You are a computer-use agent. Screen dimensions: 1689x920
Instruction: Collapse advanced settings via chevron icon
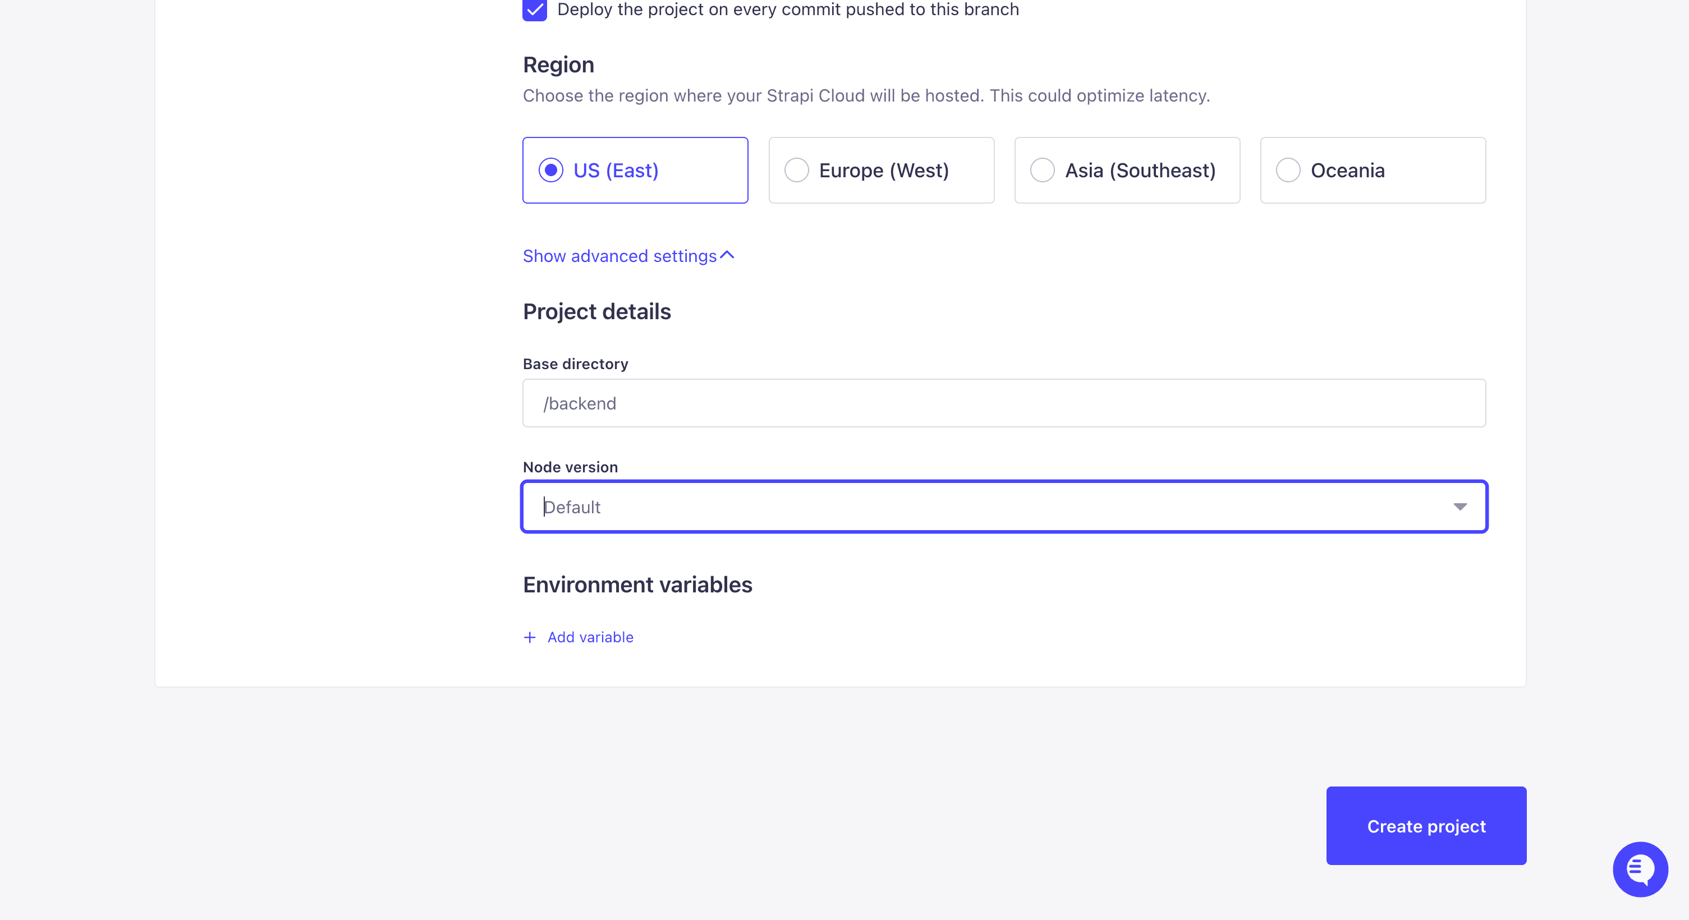[x=727, y=255]
